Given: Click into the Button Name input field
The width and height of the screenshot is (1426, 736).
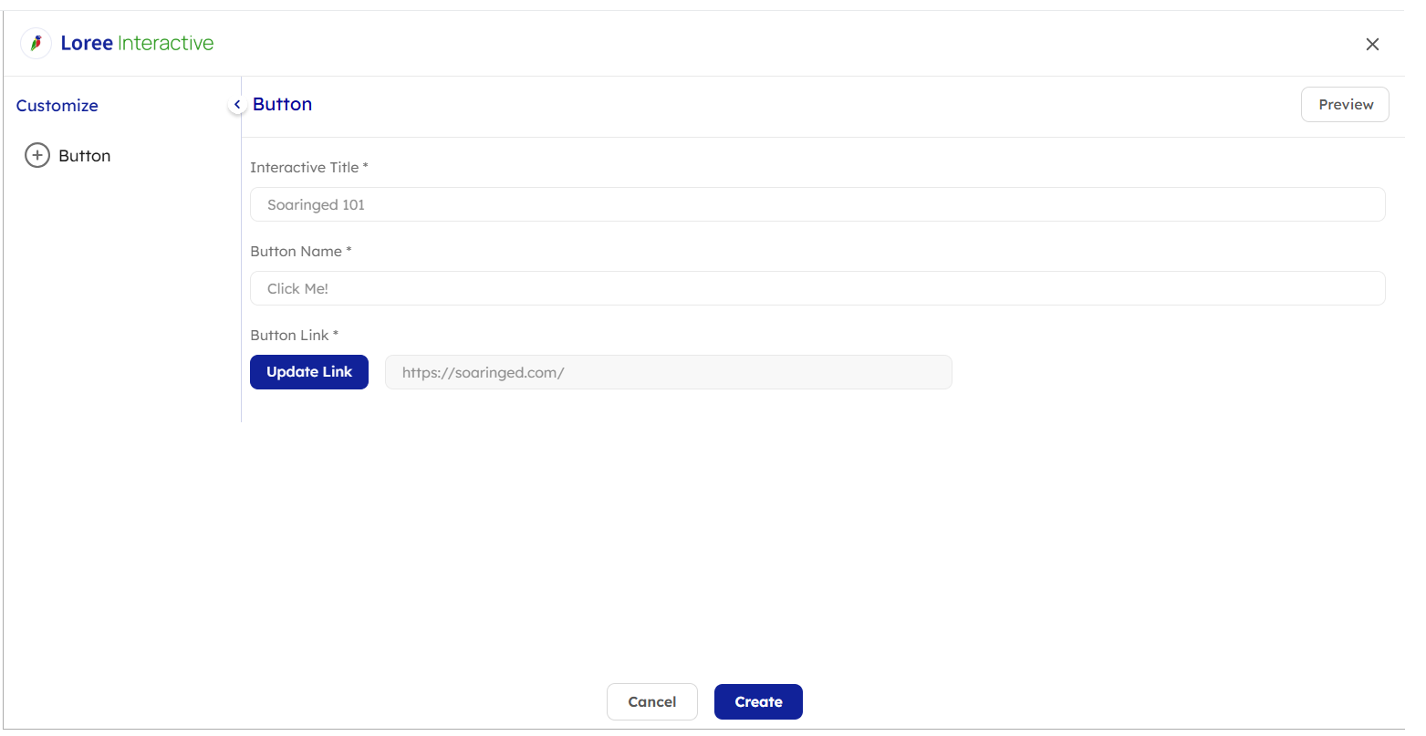Looking at the screenshot, I should 817,289.
